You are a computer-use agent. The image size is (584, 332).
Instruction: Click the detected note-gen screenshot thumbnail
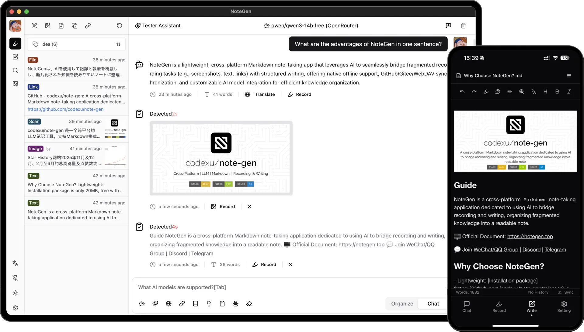coord(221,158)
